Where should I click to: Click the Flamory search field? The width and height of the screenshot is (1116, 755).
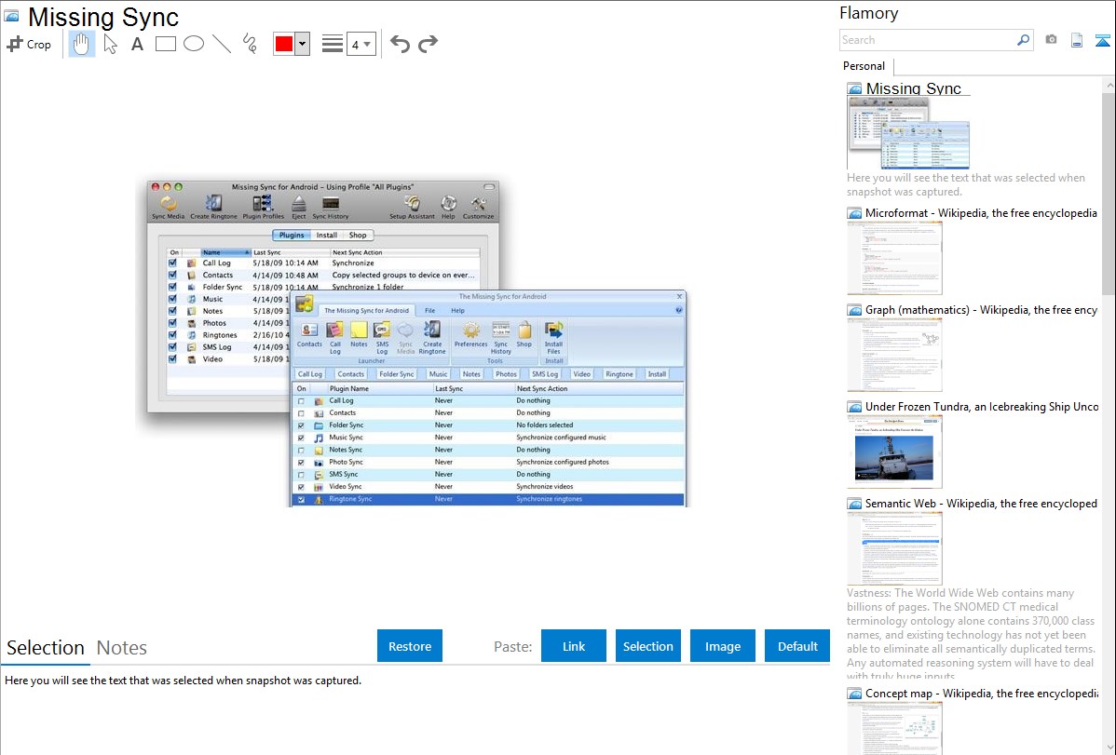pyautogui.click(x=928, y=40)
